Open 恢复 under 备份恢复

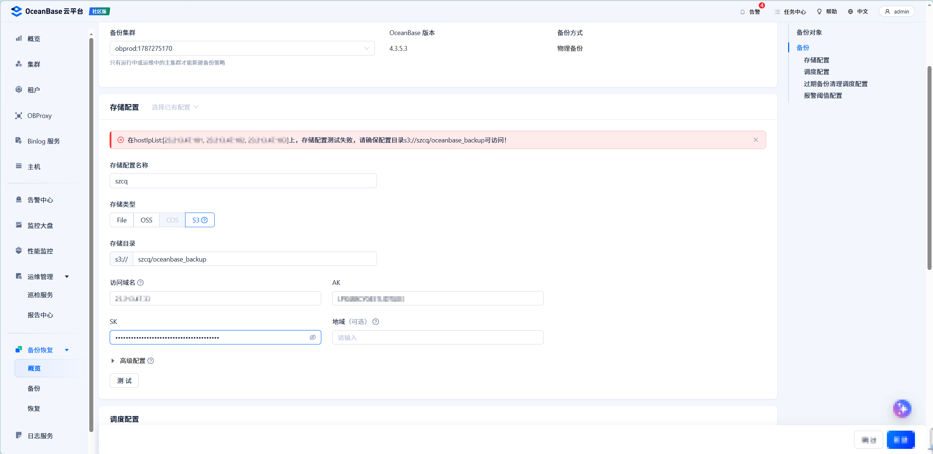click(34, 408)
